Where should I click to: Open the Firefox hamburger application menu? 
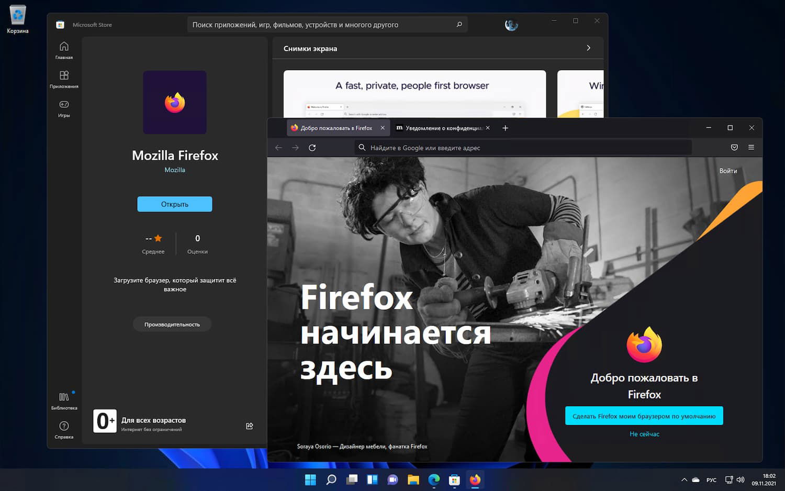(751, 148)
